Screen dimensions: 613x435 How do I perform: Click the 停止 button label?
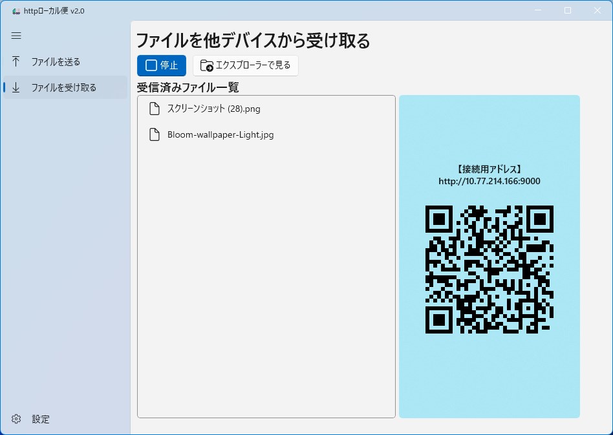[169, 65]
